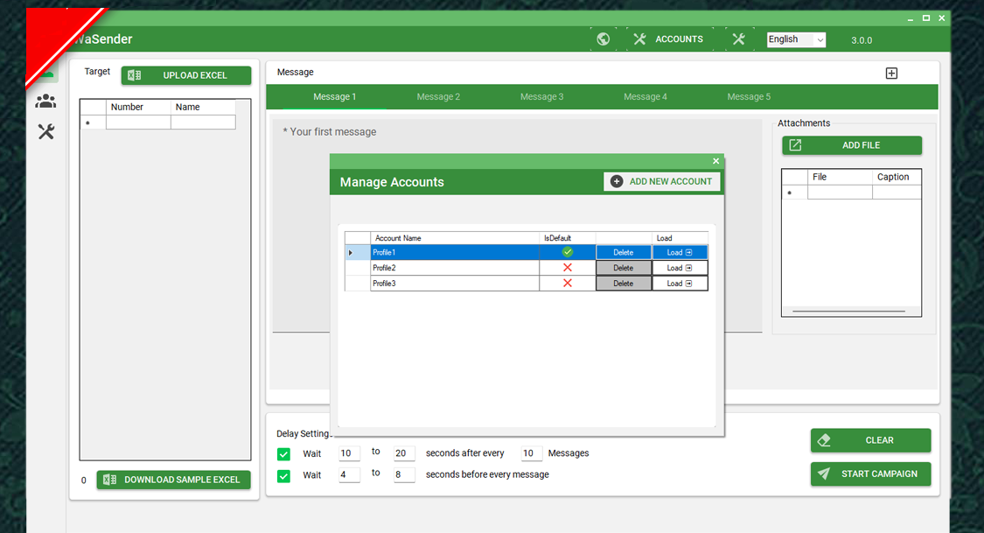Image resolution: width=984 pixels, height=533 pixels.
Task: Switch to the Message 2 tab
Action: pos(438,97)
